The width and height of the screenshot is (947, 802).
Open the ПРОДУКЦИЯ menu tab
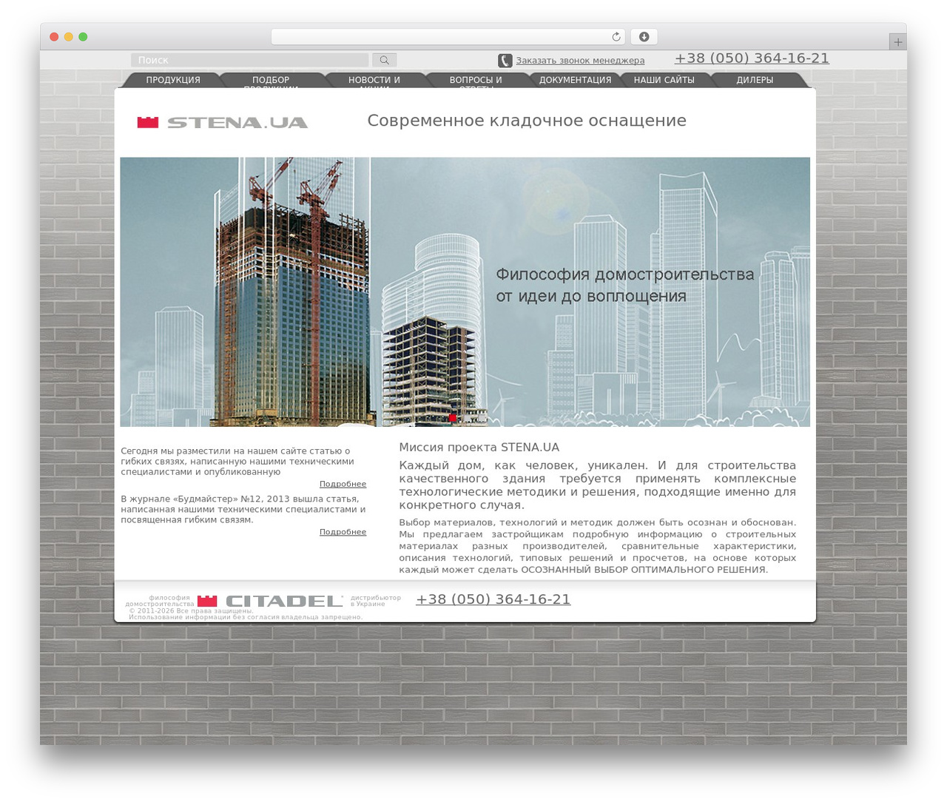[173, 80]
